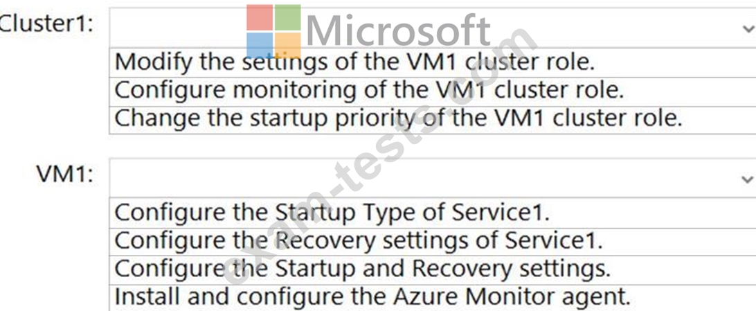Choose "Configure the Recovery settings of Service1"
Screen dimensions: 756x311
359,240
